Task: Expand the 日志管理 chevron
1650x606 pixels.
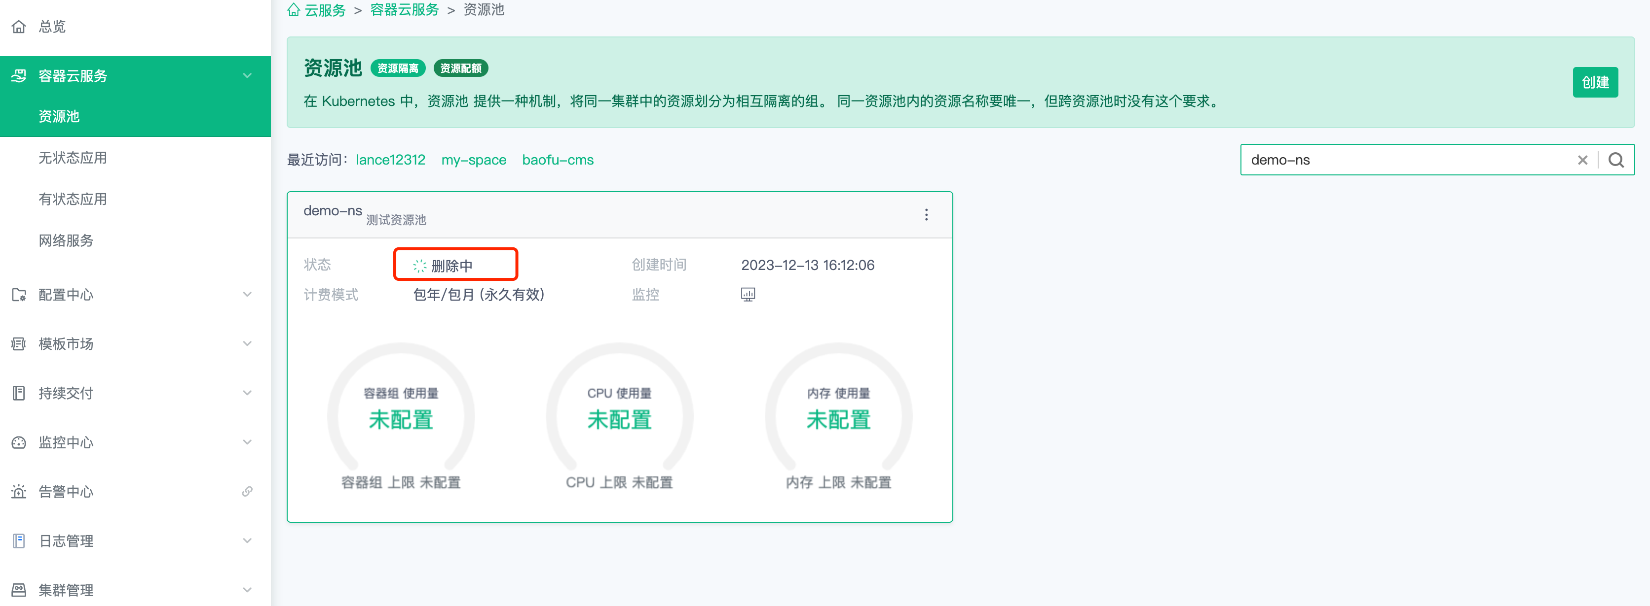Action: tap(247, 541)
